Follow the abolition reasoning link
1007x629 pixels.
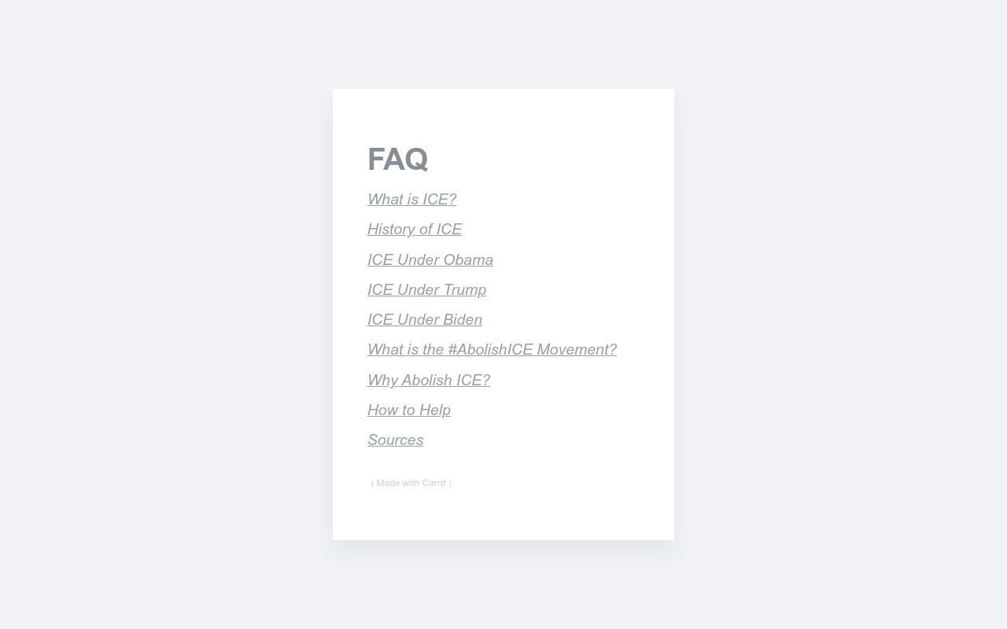pos(429,380)
